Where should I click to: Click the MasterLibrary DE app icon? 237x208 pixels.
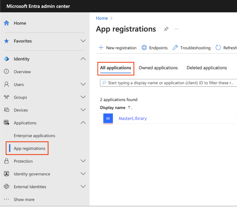coord(108,118)
